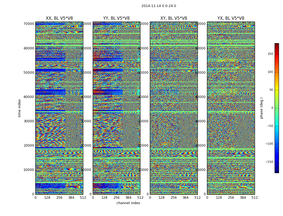Click the "channel index" x-axis label
The height and width of the screenshot is (216, 283).
pyautogui.click(x=128, y=203)
